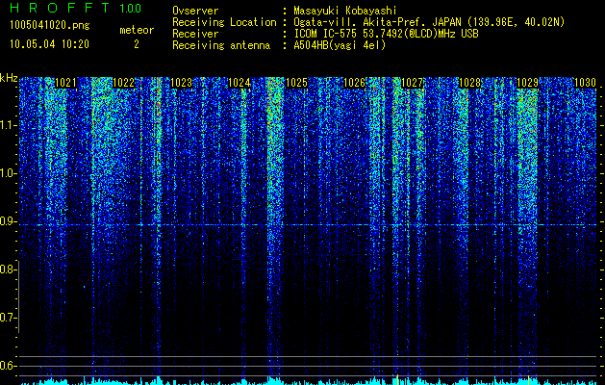Click the 1.1 kHz axis label
Viewport: 605px width, 385px height.
(x=8, y=125)
